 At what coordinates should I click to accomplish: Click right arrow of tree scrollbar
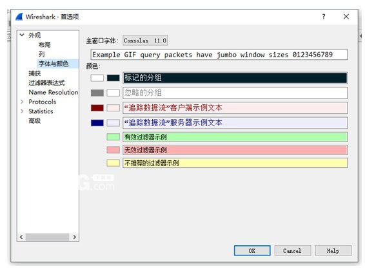75,237
